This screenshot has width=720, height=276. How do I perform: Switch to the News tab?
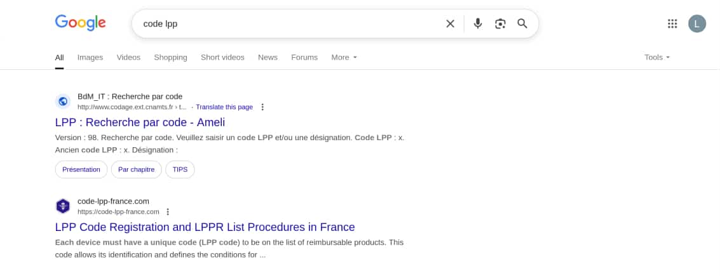pyautogui.click(x=268, y=57)
